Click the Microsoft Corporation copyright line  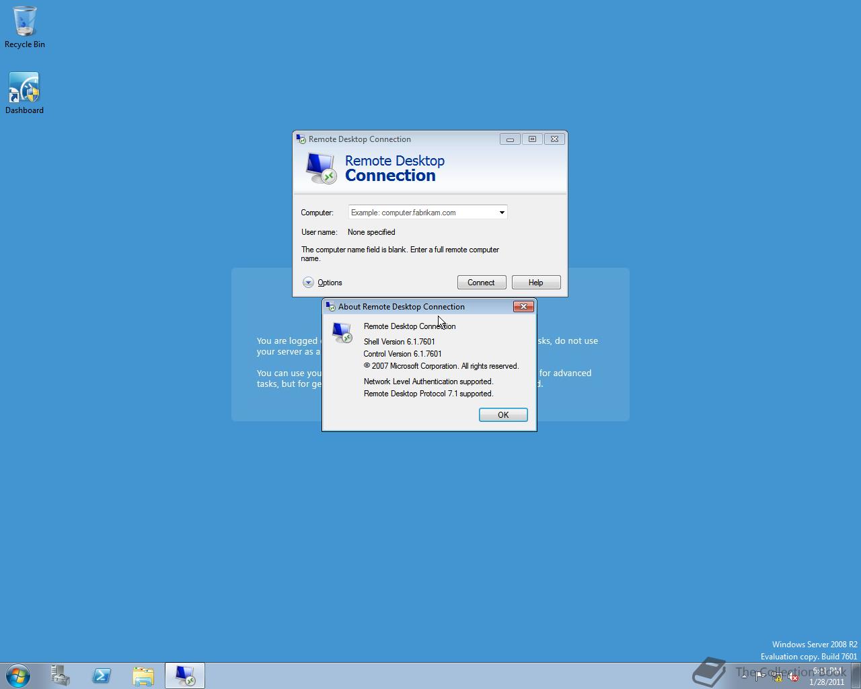(441, 366)
